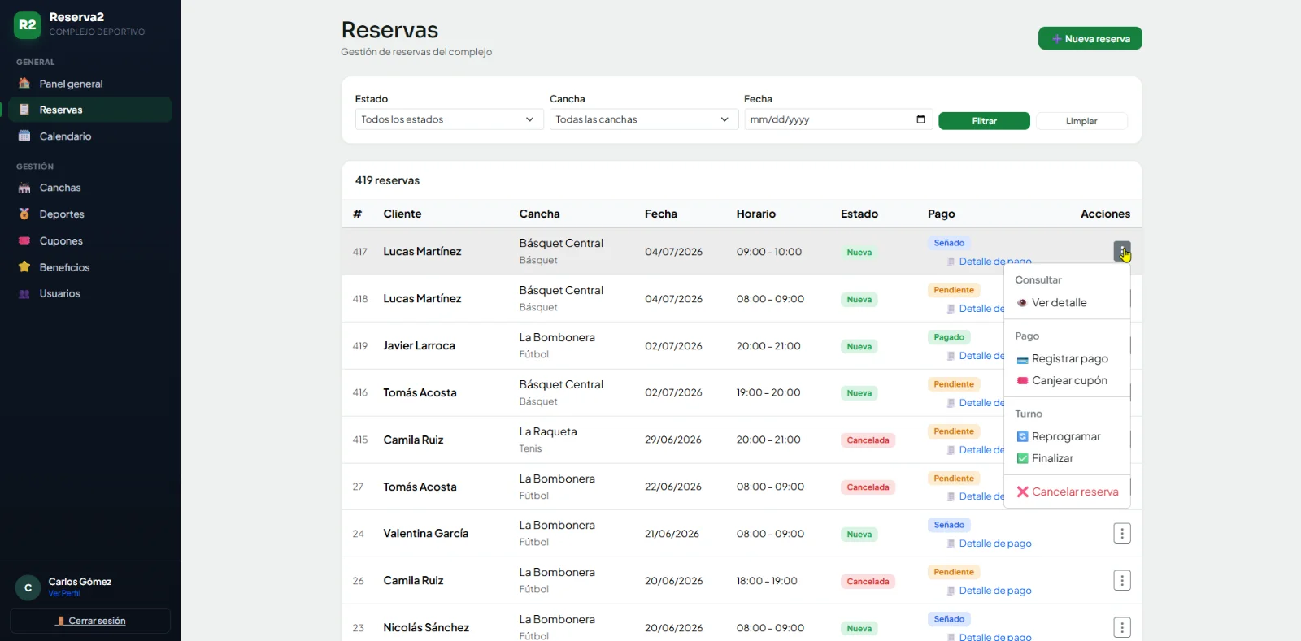Screen dimensions: 1301x641
Task: Click the Carlos Gómez avatar
Action: (x=28, y=587)
